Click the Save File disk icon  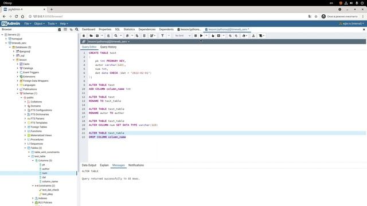click(x=97, y=35)
